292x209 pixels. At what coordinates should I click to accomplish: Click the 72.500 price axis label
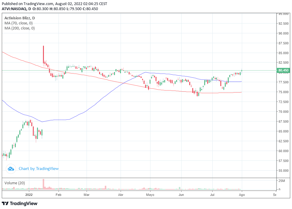click(284, 102)
